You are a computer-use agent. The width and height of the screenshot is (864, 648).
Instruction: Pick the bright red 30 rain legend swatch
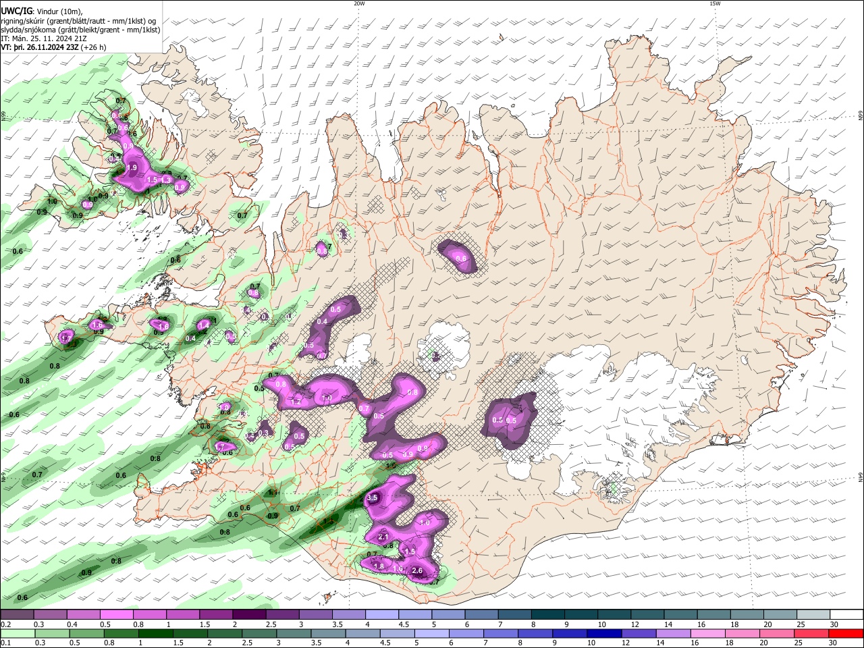coord(846,633)
